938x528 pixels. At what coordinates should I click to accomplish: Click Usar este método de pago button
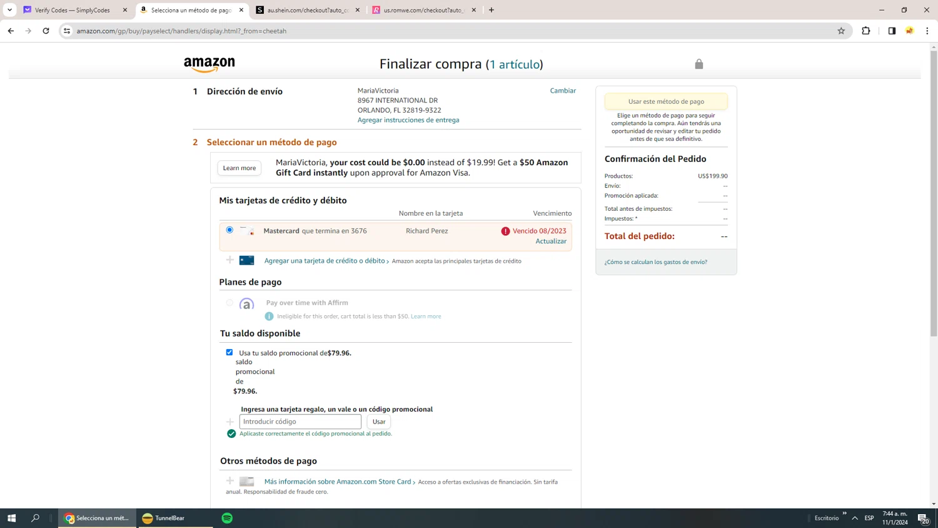666,101
